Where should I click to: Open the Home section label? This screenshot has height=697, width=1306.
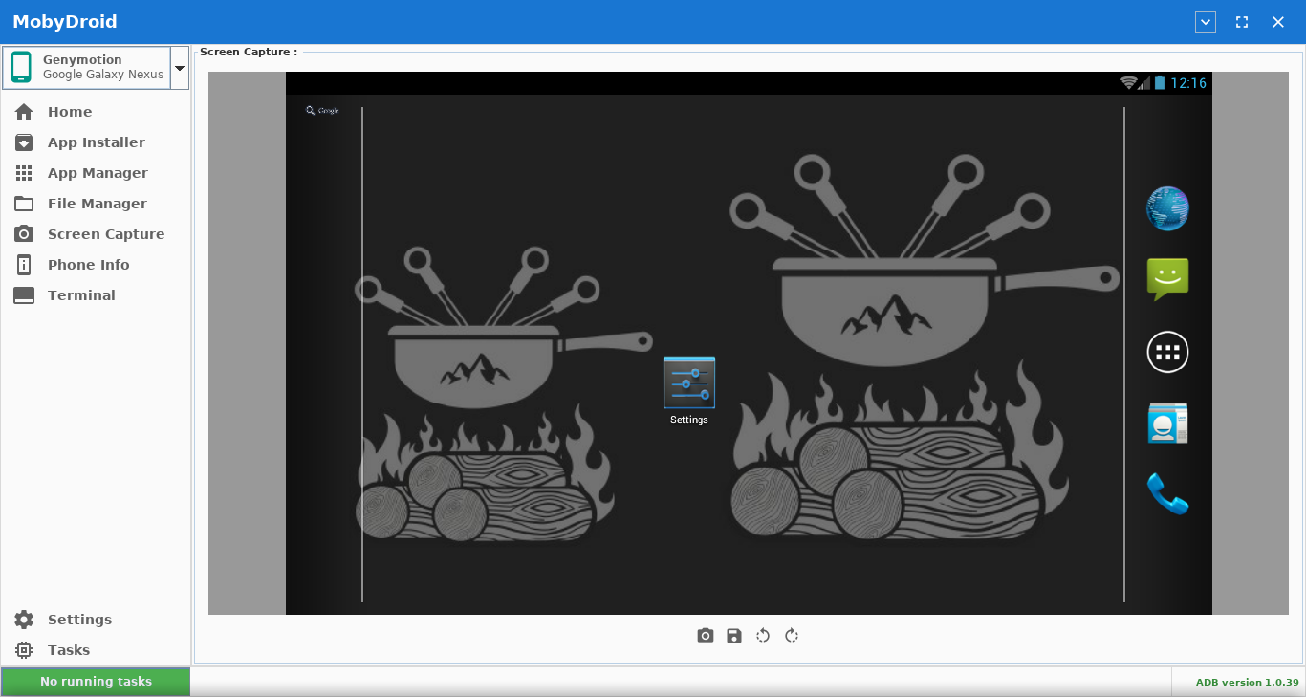pos(70,112)
